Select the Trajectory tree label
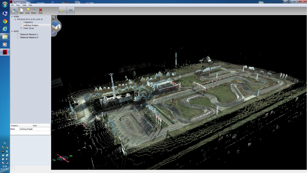Image resolution: width=307 pixels, height=173 pixels. (x=28, y=22)
